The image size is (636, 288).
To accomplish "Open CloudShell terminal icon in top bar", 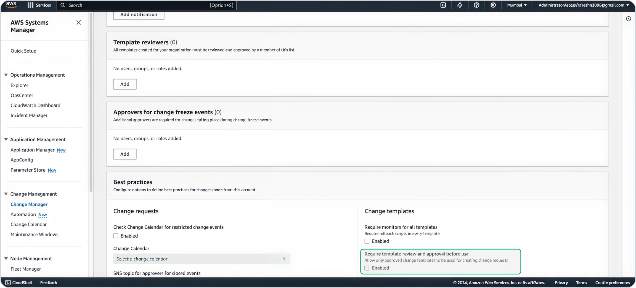I will pos(443,5).
